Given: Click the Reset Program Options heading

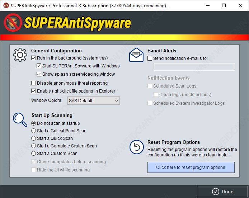Looking at the screenshot, I should 174,142.
